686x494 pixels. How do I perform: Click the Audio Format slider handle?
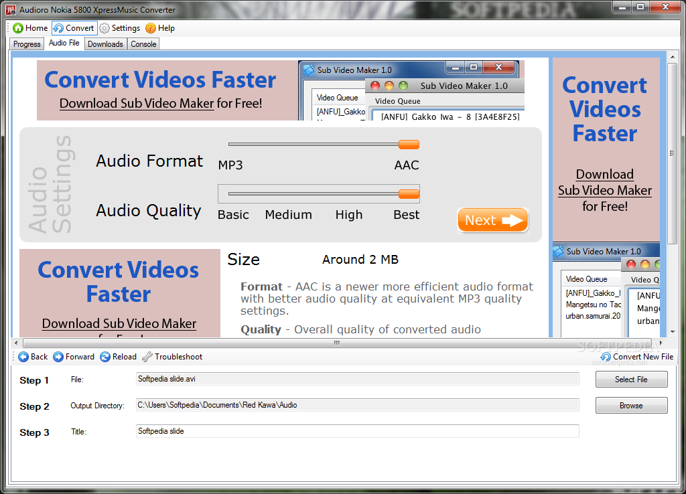click(409, 145)
